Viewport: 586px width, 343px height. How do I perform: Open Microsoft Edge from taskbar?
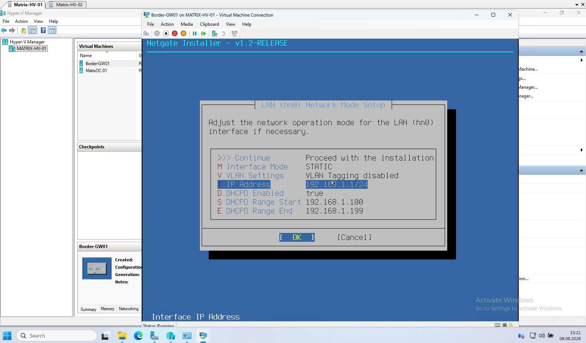click(138, 336)
